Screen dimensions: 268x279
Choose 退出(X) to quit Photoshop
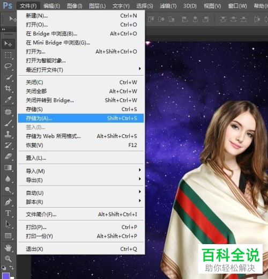pos(81,249)
